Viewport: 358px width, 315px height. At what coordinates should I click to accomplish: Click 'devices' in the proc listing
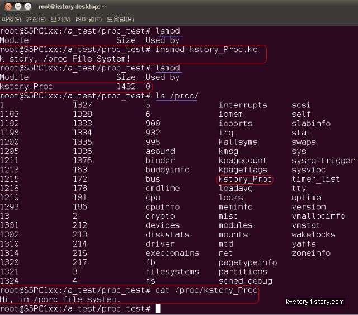coord(163,225)
